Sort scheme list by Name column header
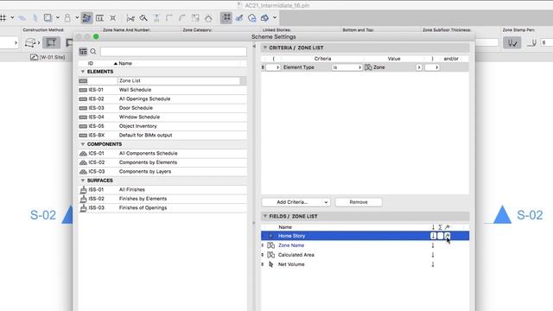This screenshot has height=311, width=553. pyautogui.click(x=125, y=63)
